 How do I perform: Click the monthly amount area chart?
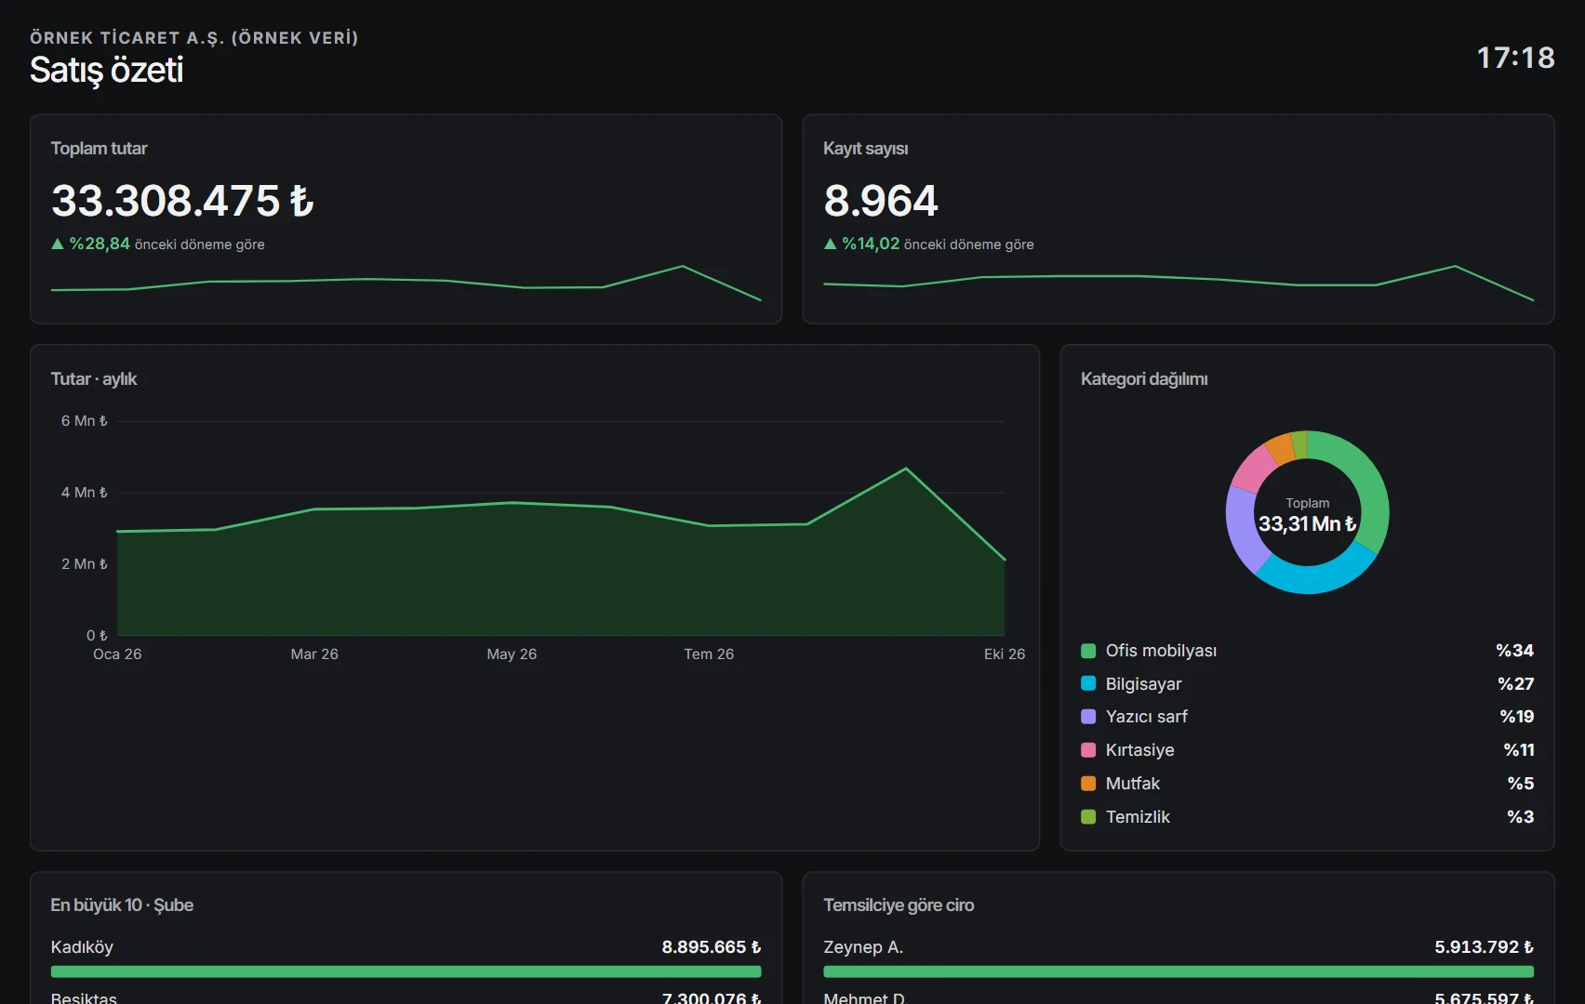point(561,552)
